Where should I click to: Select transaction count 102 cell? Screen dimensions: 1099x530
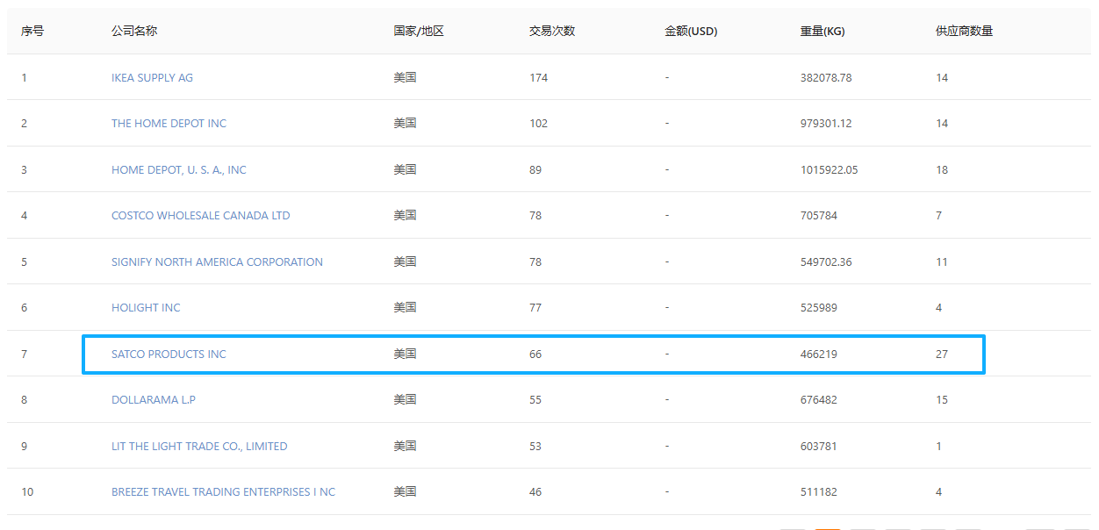(538, 124)
